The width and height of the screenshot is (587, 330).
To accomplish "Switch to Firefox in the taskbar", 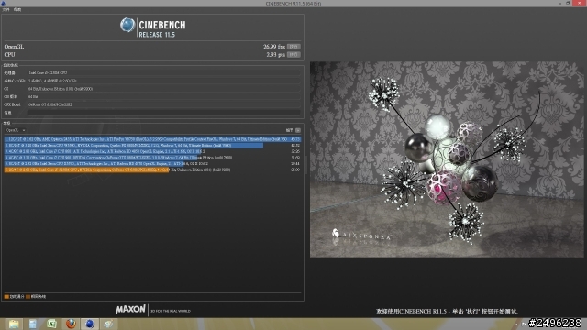I will [71, 324].
